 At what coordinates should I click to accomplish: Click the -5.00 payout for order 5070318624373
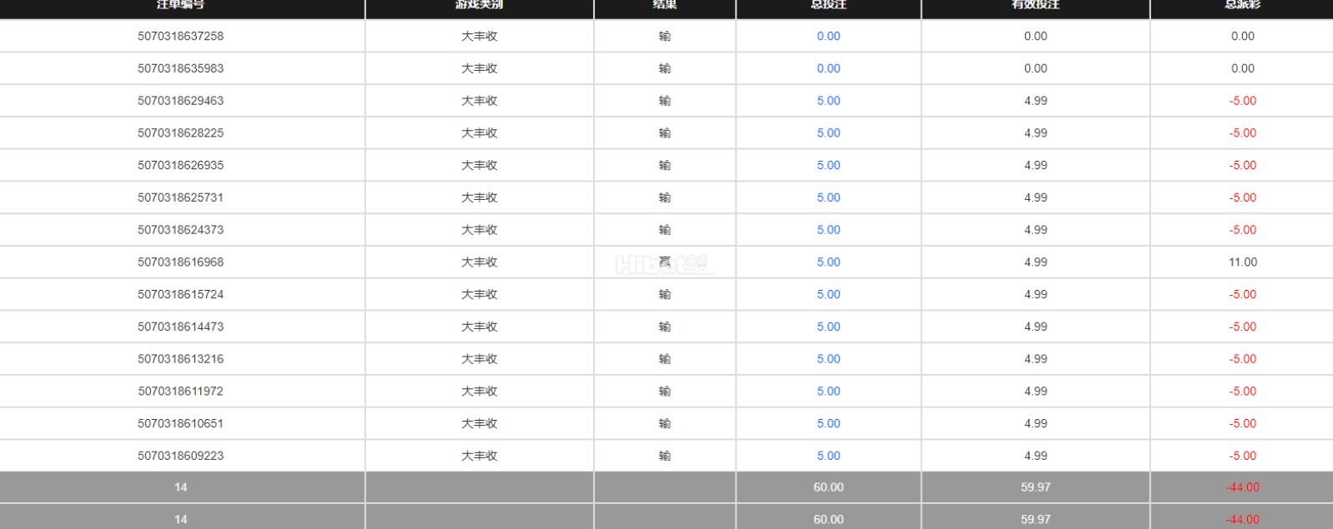click(x=1242, y=230)
